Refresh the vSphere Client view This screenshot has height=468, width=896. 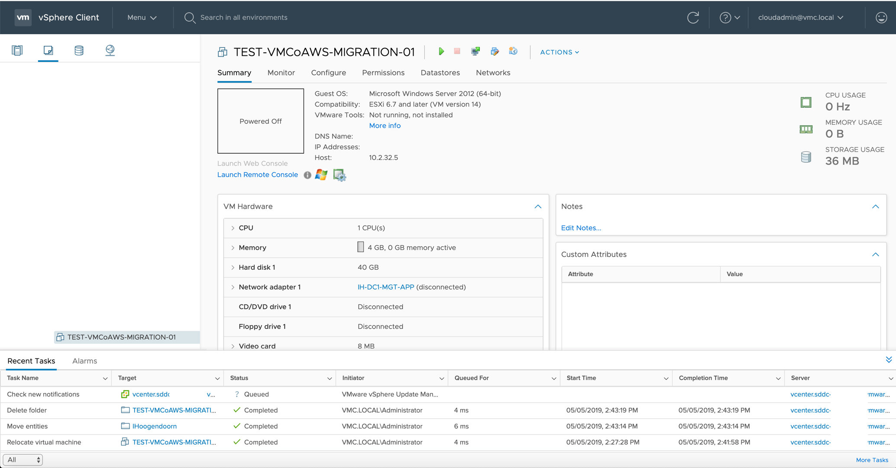693,17
